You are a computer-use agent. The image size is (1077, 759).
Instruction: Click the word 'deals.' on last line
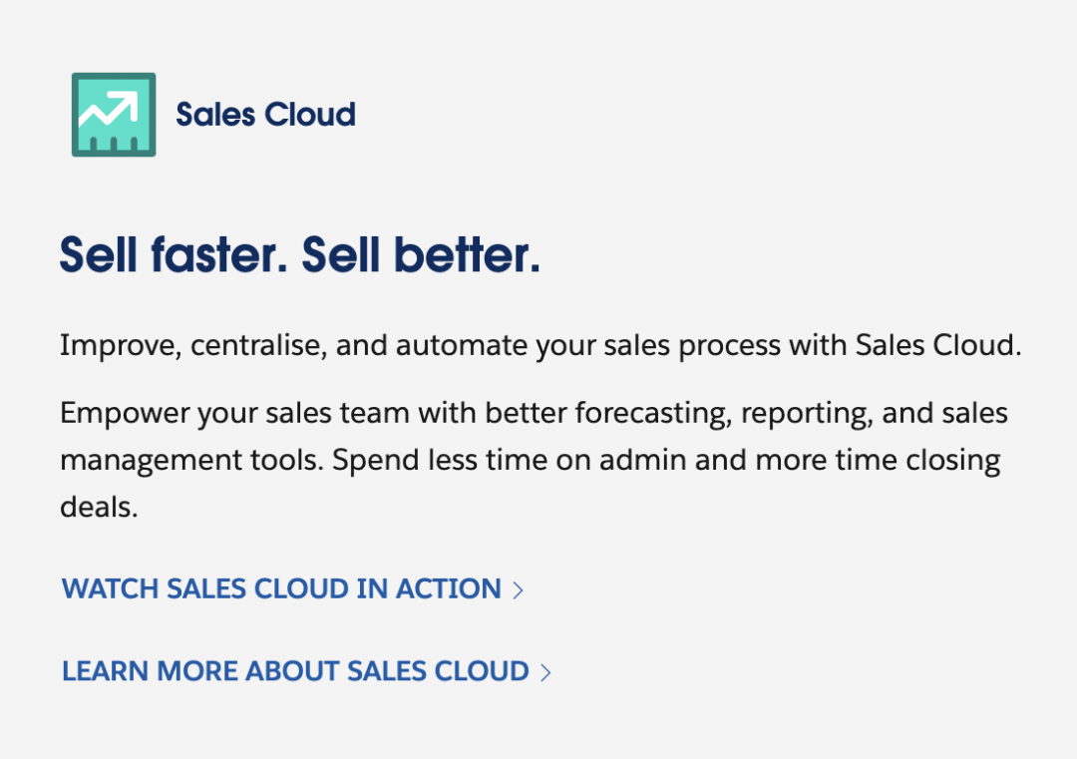tap(99, 507)
